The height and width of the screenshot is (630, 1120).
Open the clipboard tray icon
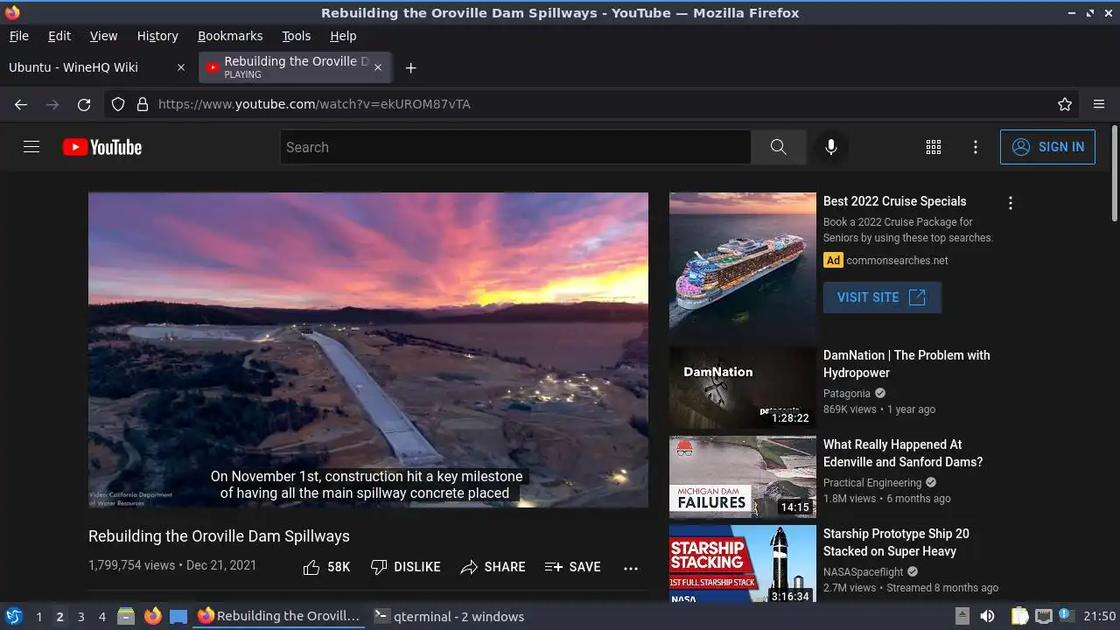1019,616
